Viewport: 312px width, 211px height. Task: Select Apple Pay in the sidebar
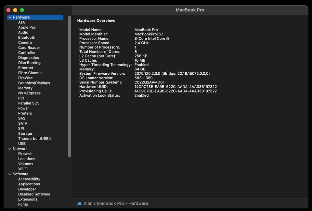point(27,27)
